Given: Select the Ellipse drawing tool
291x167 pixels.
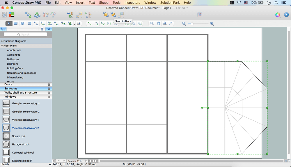Looking at the screenshot, I should (x=22, y=24).
